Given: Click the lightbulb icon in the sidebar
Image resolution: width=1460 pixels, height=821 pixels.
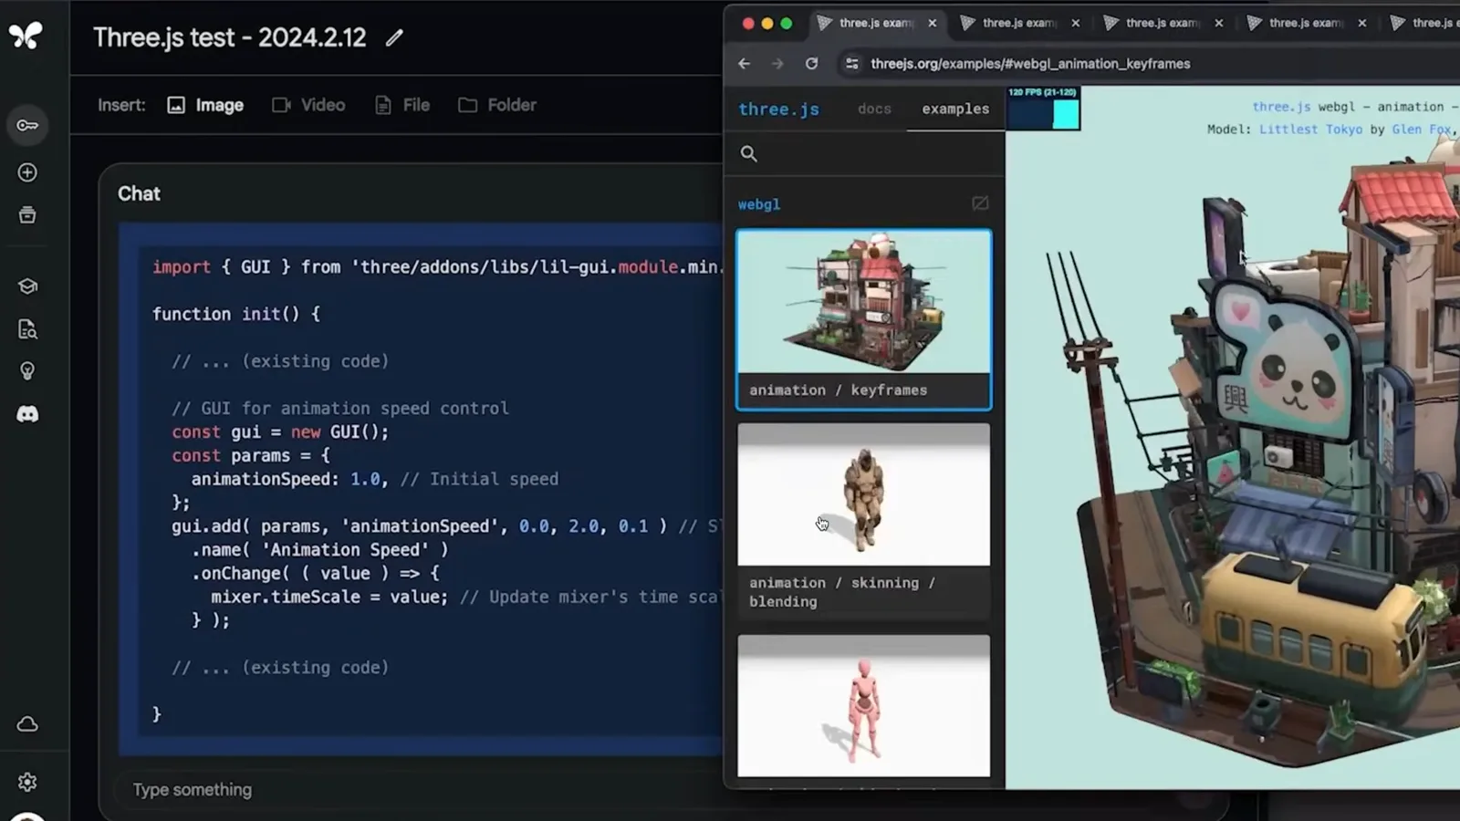Looking at the screenshot, I should pyautogui.click(x=27, y=371).
